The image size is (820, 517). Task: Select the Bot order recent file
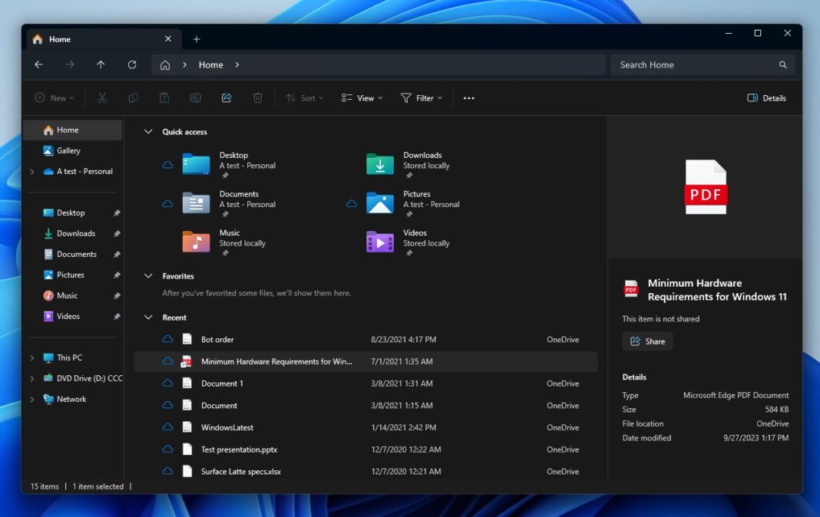click(217, 340)
